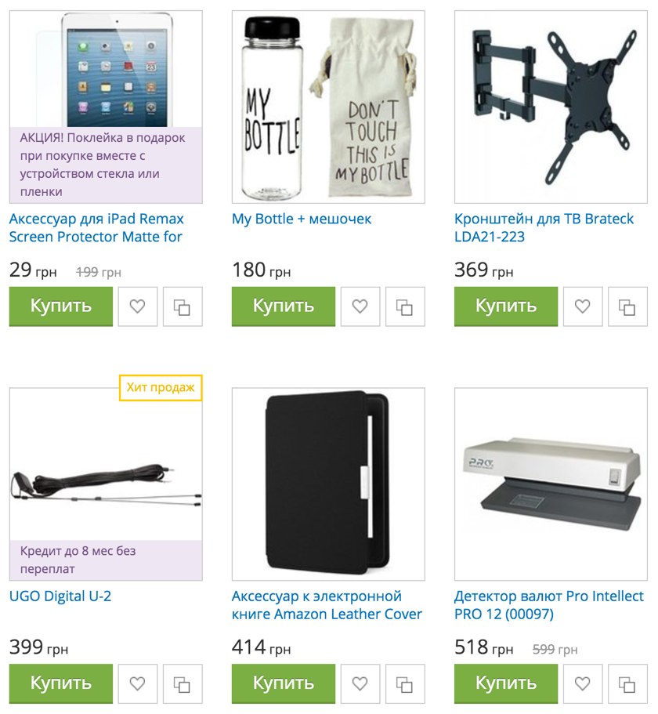Click the Хит продаж badge

tap(161, 387)
